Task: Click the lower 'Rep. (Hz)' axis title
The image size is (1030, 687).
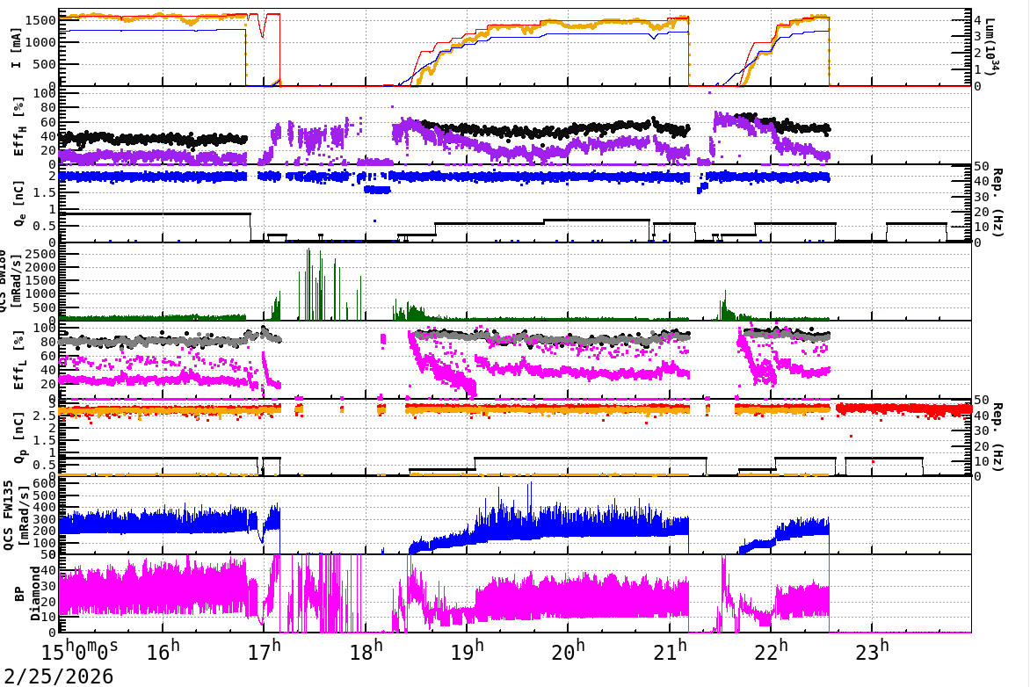Action: tap(997, 437)
